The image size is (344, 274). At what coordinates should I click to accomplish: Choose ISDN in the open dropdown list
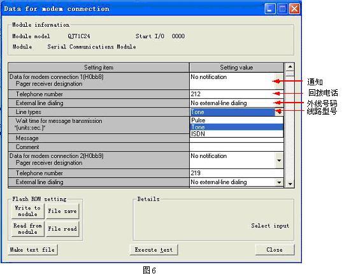pyautogui.click(x=236, y=134)
